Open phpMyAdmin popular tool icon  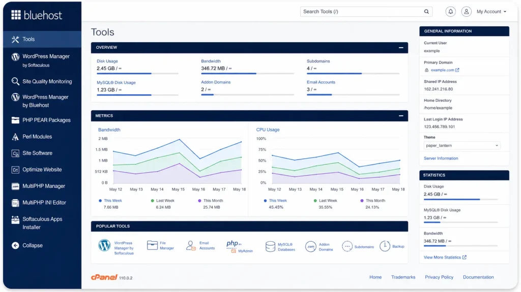click(234, 246)
